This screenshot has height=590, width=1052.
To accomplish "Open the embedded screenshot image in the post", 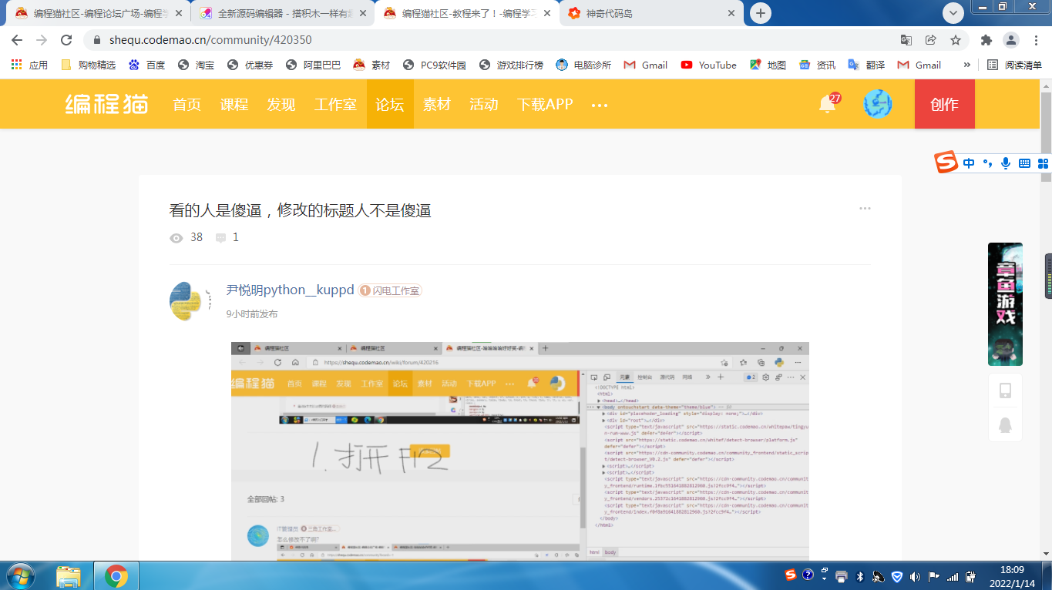I will click(520, 451).
